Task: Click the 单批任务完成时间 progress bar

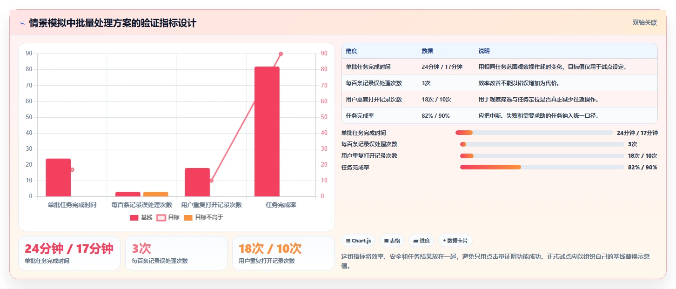Action: (x=534, y=133)
